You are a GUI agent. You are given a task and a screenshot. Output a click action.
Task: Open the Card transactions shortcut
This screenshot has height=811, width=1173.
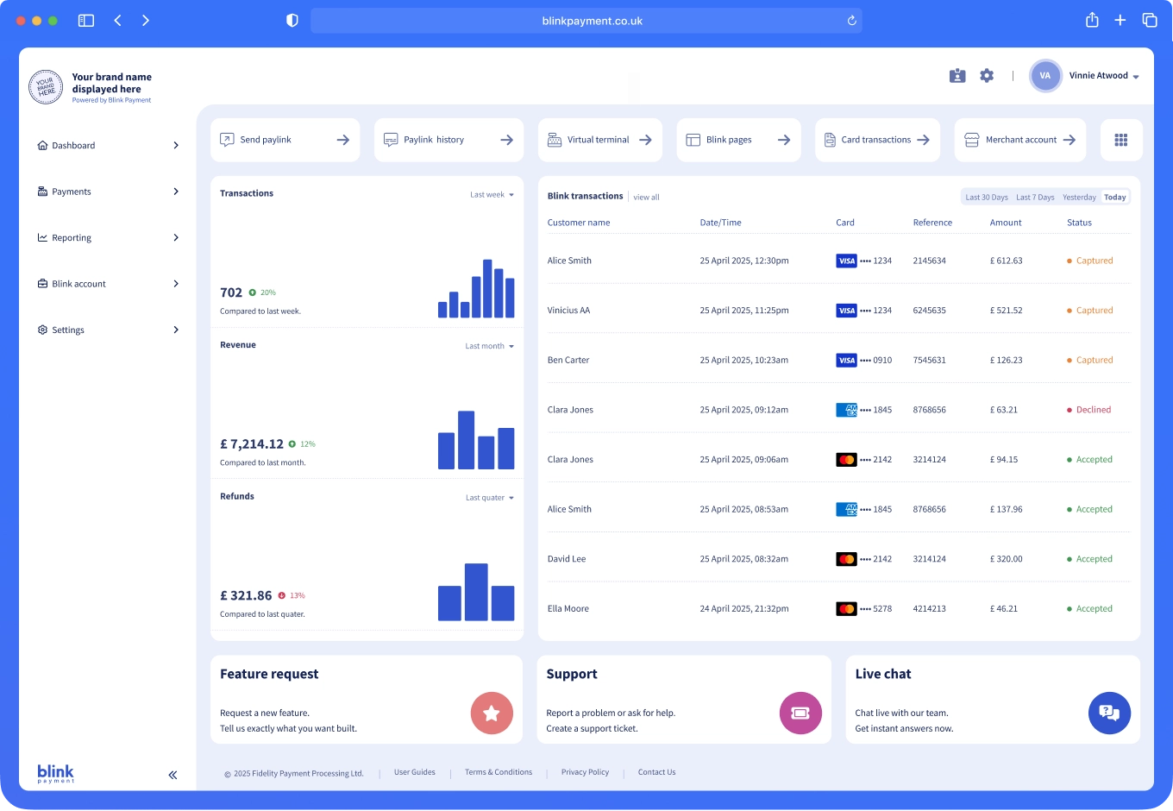click(x=877, y=140)
